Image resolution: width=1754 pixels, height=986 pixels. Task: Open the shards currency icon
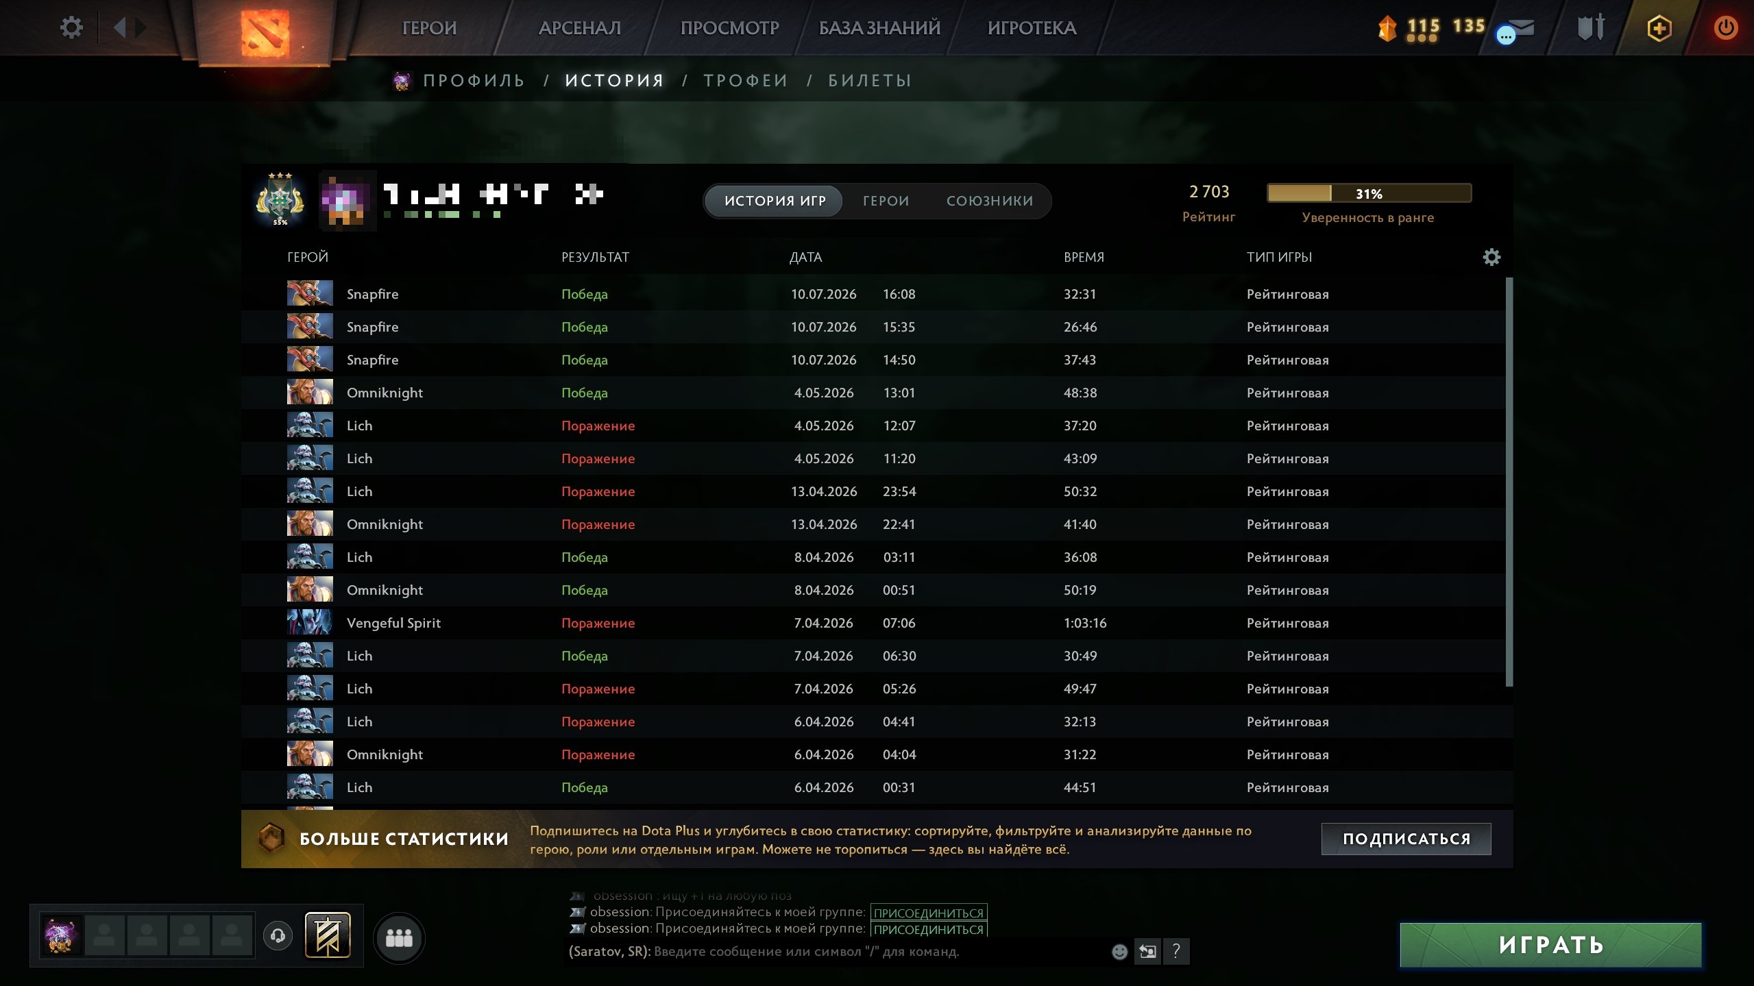pyautogui.click(x=1387, y=28)
